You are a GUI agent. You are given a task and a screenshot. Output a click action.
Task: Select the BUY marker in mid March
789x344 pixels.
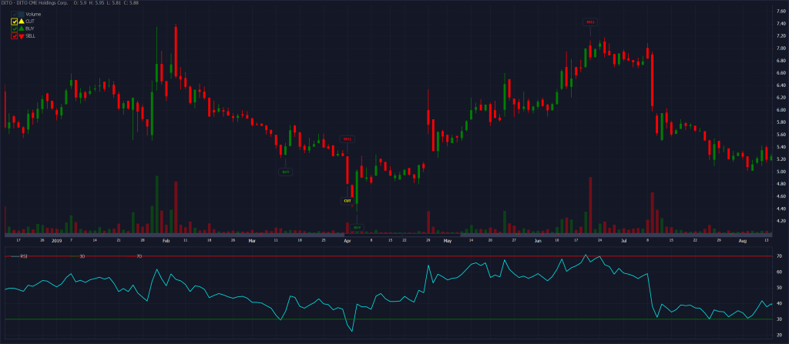click(x=285, y=172)
